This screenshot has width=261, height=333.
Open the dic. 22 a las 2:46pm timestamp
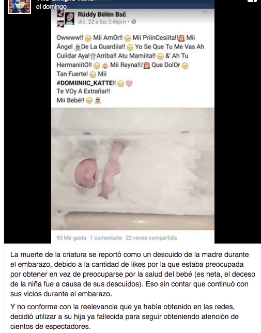(102, 22)
